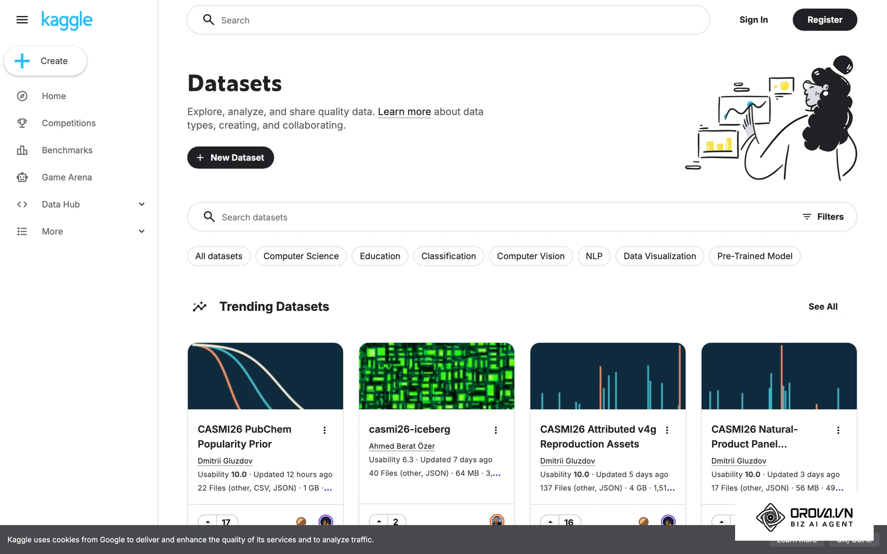Select the Computer Science chip
This screenshot has height=554, width=887.
[x=301, y=256]
